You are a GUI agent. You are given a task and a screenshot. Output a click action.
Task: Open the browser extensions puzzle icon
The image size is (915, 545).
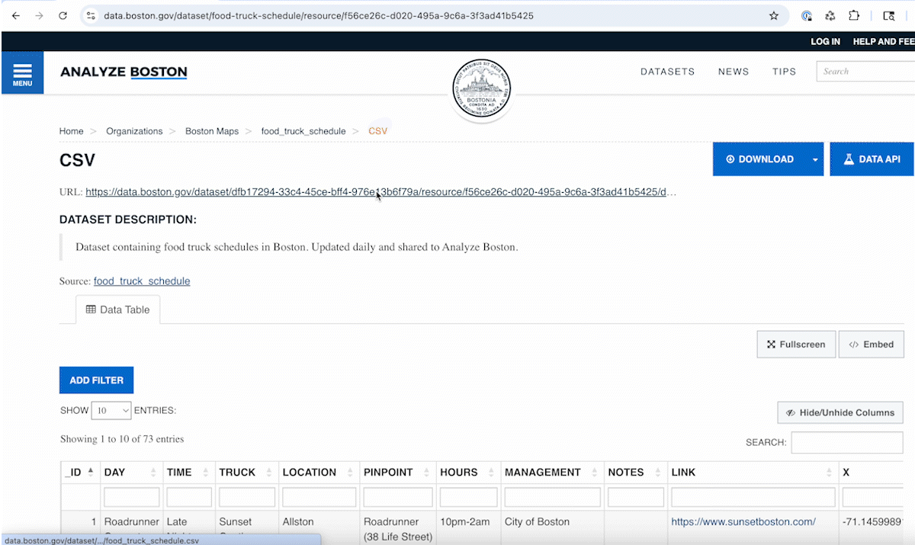pos(854,15)
